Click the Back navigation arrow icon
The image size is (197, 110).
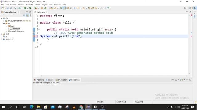[96, 8]
